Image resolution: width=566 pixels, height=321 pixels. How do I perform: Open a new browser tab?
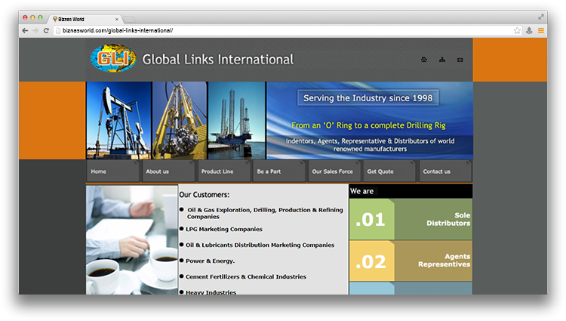(130, 17)
